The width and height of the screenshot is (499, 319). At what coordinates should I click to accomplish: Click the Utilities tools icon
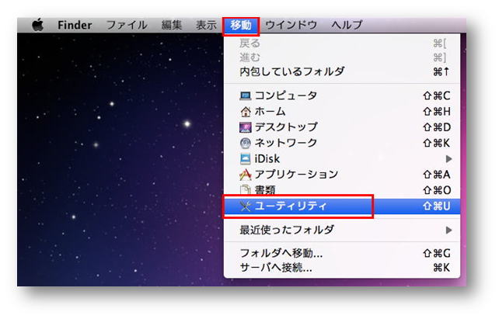click(x=245, y=206)
